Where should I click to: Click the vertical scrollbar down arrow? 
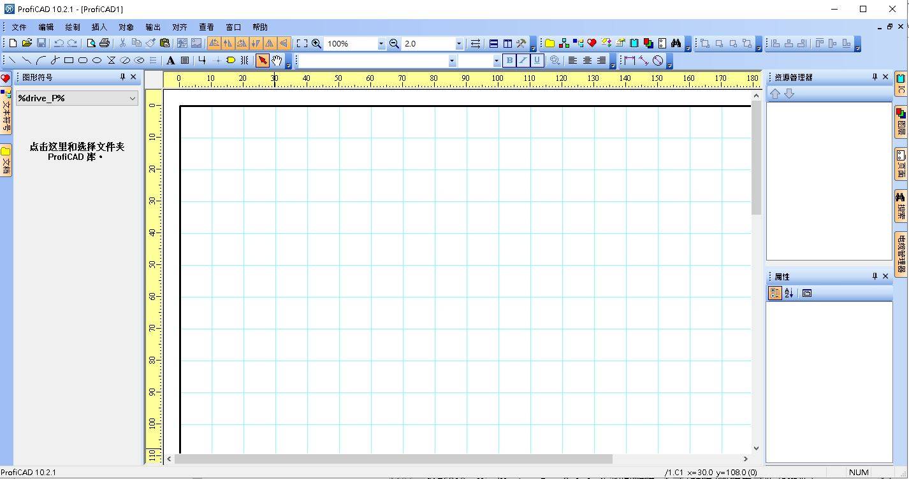(756, 448)
